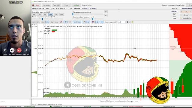Adjust the minimum price slider at 1.34%
Screen dimensions: 192x108
93,19
